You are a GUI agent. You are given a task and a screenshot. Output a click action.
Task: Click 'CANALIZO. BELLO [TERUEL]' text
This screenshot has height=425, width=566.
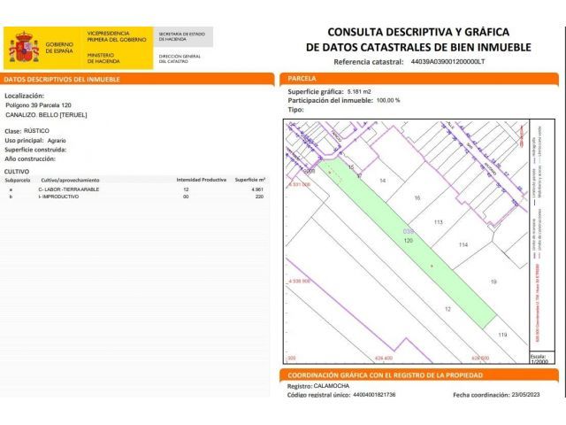(x=46, y=115)
